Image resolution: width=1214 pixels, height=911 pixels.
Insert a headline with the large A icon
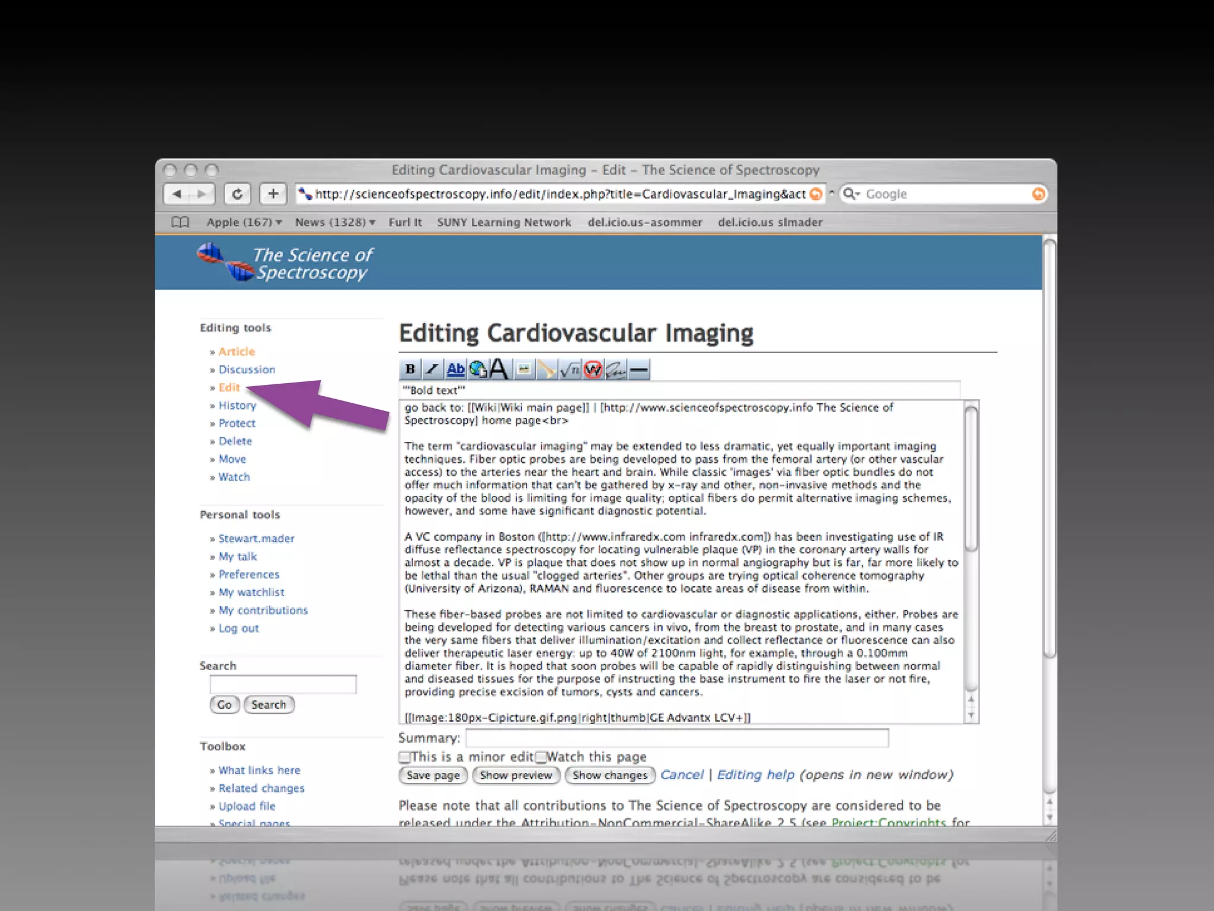coord(499,369)
